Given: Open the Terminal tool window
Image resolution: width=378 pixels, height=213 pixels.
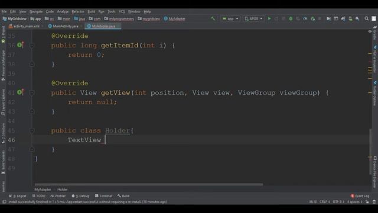Looking at the screenshot, I should click(103, 196).
